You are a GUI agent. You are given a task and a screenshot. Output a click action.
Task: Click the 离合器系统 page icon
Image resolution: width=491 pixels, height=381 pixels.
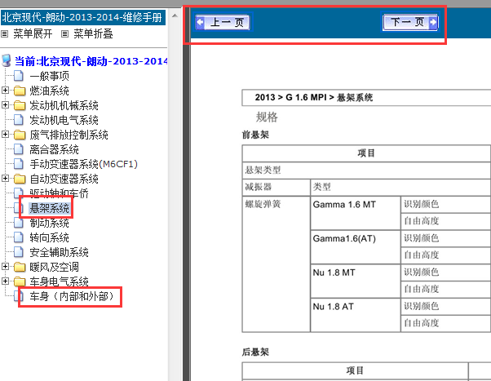coord(19,149)
